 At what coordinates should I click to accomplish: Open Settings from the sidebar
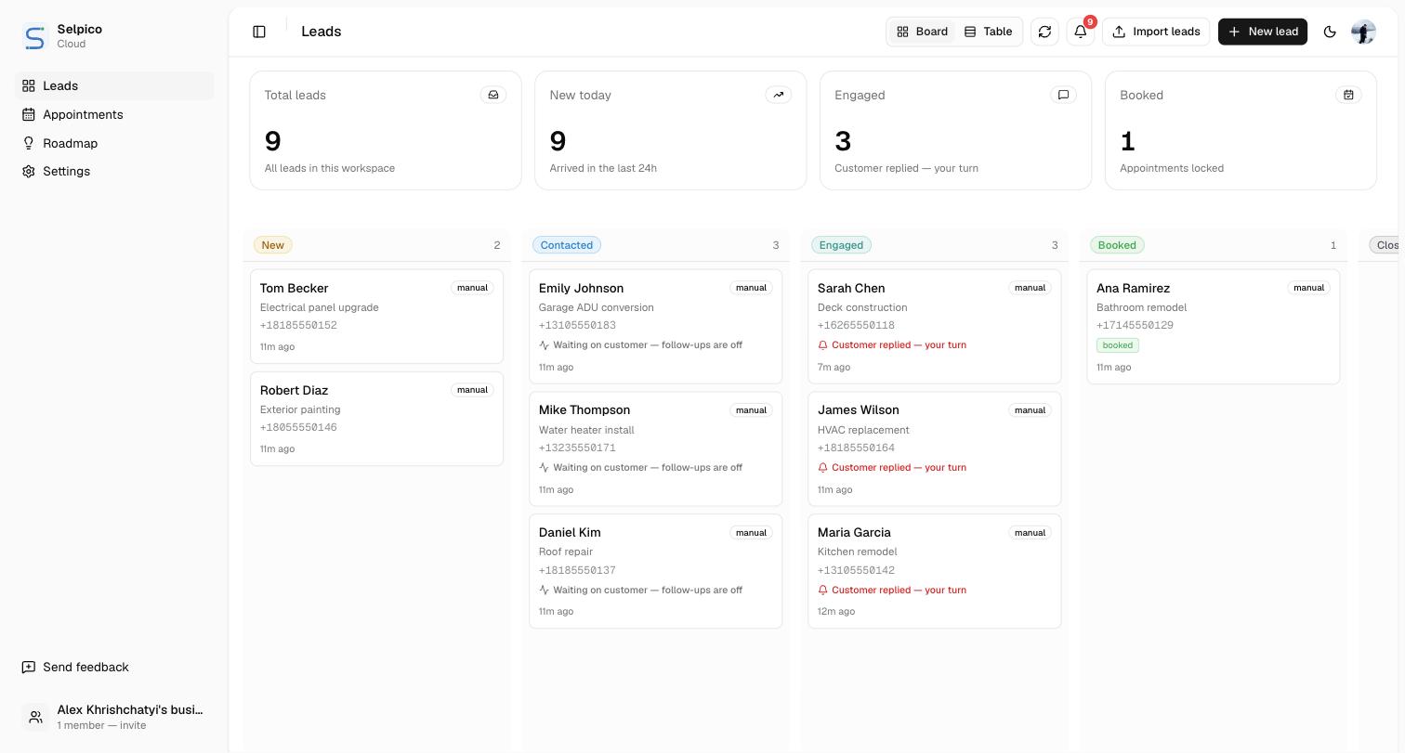tap(114, 171)
